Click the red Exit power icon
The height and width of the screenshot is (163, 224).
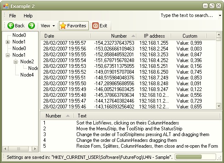pyautogui.click(x=95, y=26)
